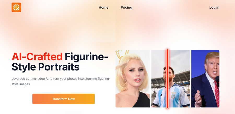The width and height of the screenshot is (235, 114).
Task: Click the crest badge on the striped jersey
Action: click(173, 95)
